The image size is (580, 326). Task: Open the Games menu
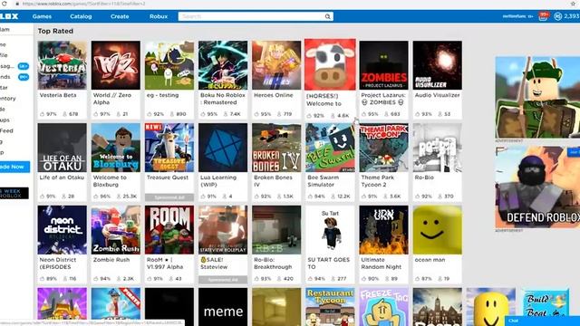pyautogui.click(x=42, y=16)
